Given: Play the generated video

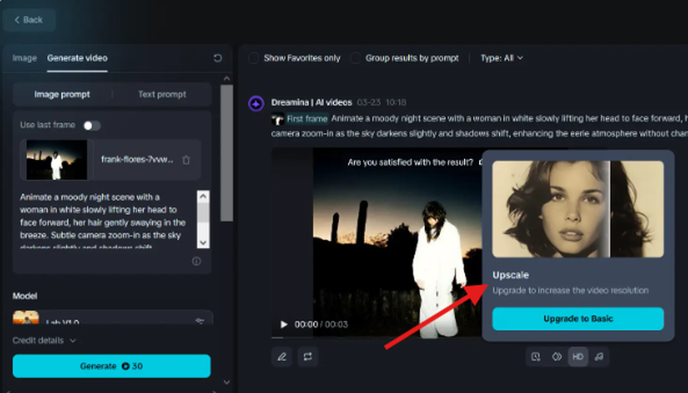Looking at the screenshot, I should (283, 324).
